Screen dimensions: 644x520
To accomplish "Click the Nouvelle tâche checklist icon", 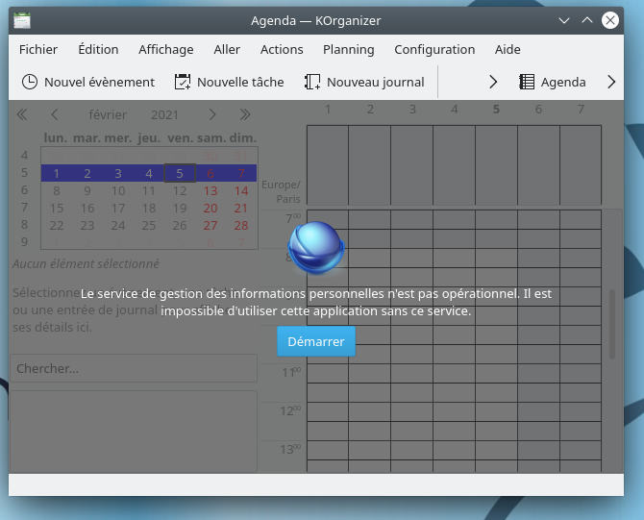I will (183, 82).
